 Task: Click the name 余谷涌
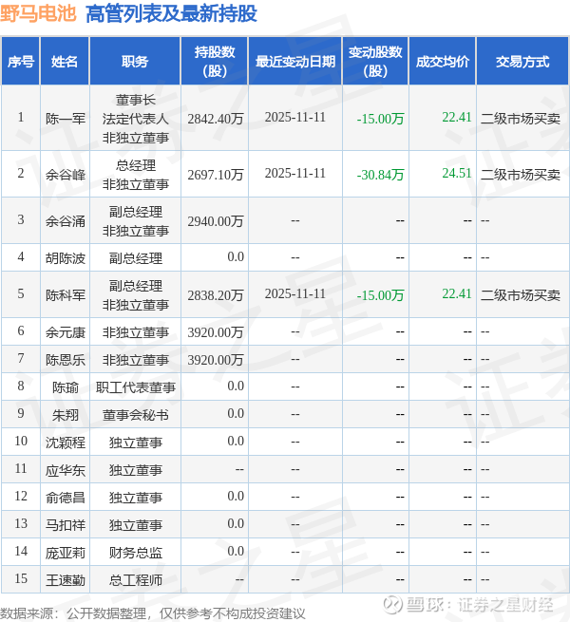(x=66, y=220)
